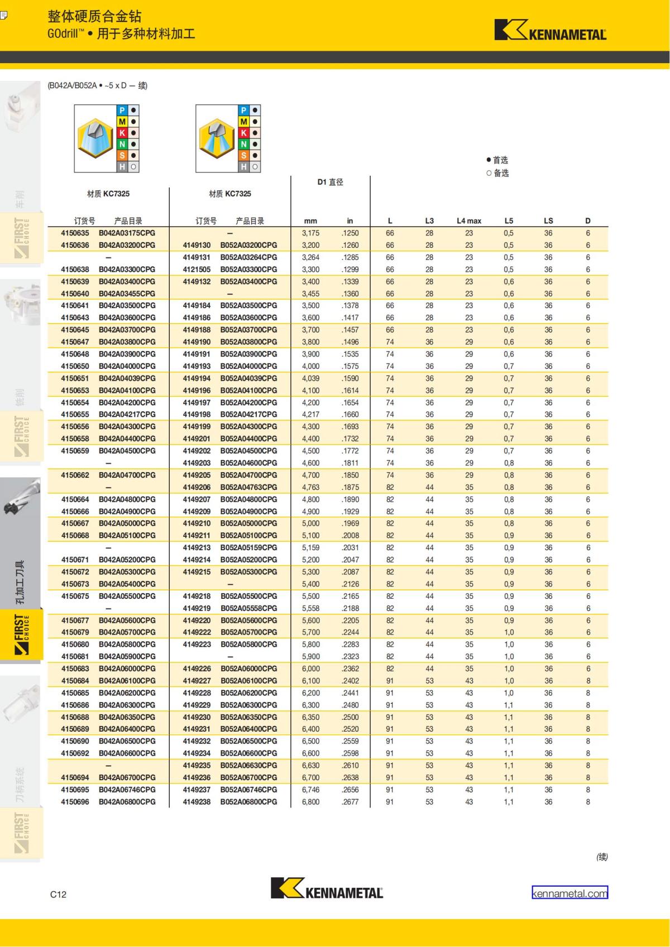Select catalog number B042A06000CPG
The height and width of the screenshot is (947, 670).
pos(127,669)
